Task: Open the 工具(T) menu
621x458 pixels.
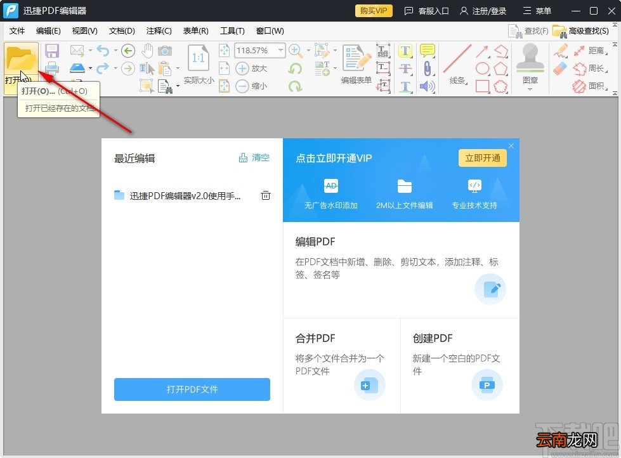Action: pyautogui.click(x=233, y=31)
